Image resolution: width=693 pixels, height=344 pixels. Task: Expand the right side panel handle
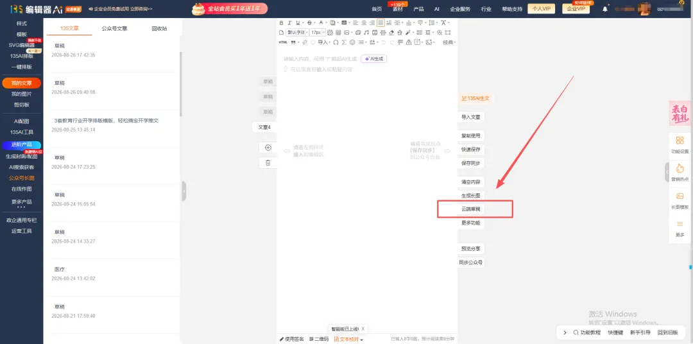(x=667, y=172)
